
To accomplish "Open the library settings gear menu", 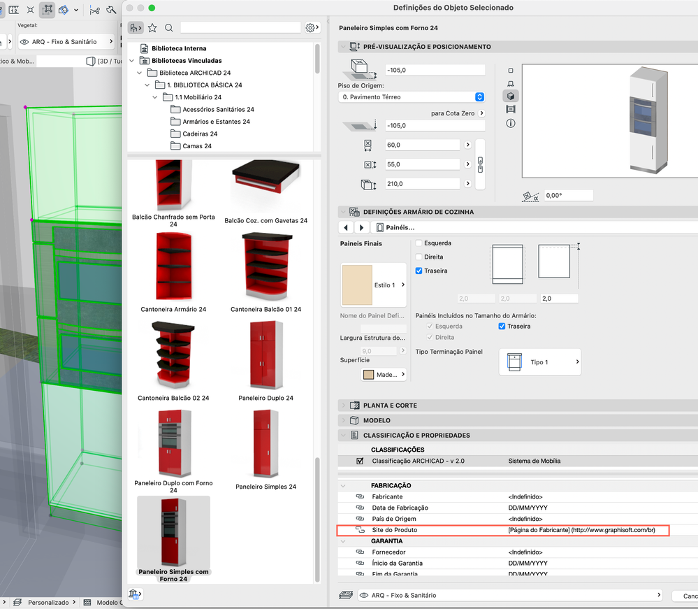I will 312,28.
